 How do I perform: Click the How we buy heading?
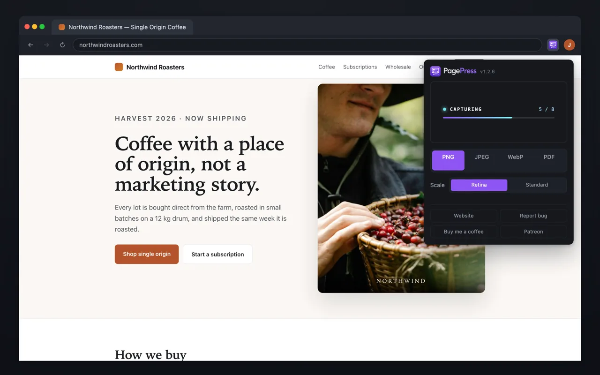(x=150, y=354)
